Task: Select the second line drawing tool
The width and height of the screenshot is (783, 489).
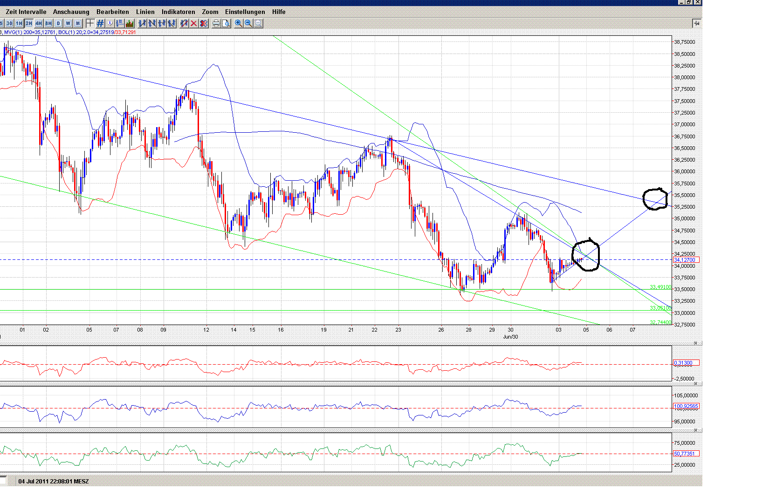Action: (152, 23)
